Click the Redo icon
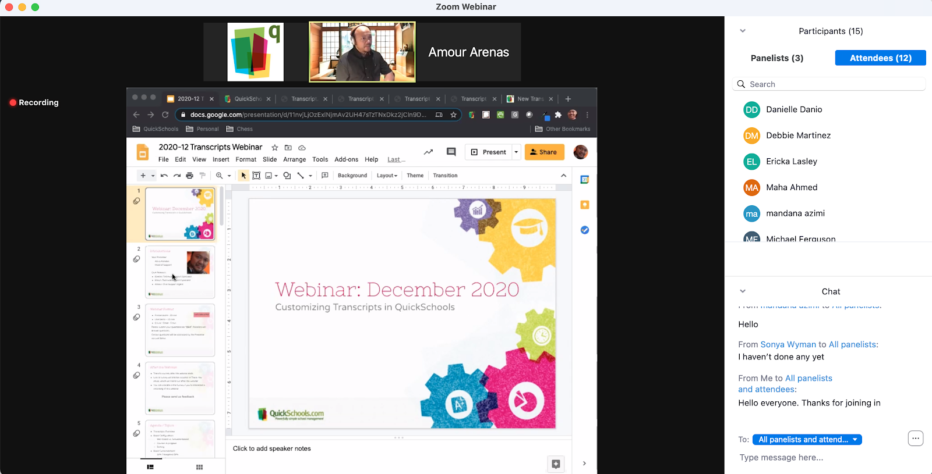Image resolution: width=932 pixels, height=474 pixels. click(x=177, y=176)
